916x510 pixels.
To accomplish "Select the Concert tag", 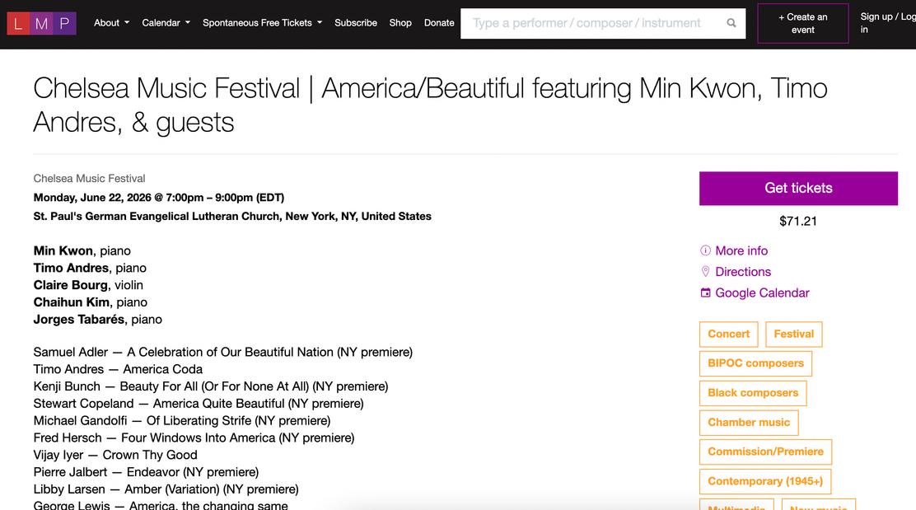I will (x=728, y=335).
